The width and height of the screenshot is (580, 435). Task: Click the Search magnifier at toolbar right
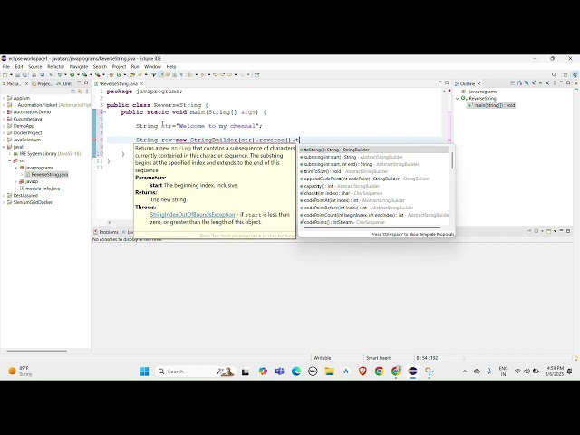[x=554, y=74]
